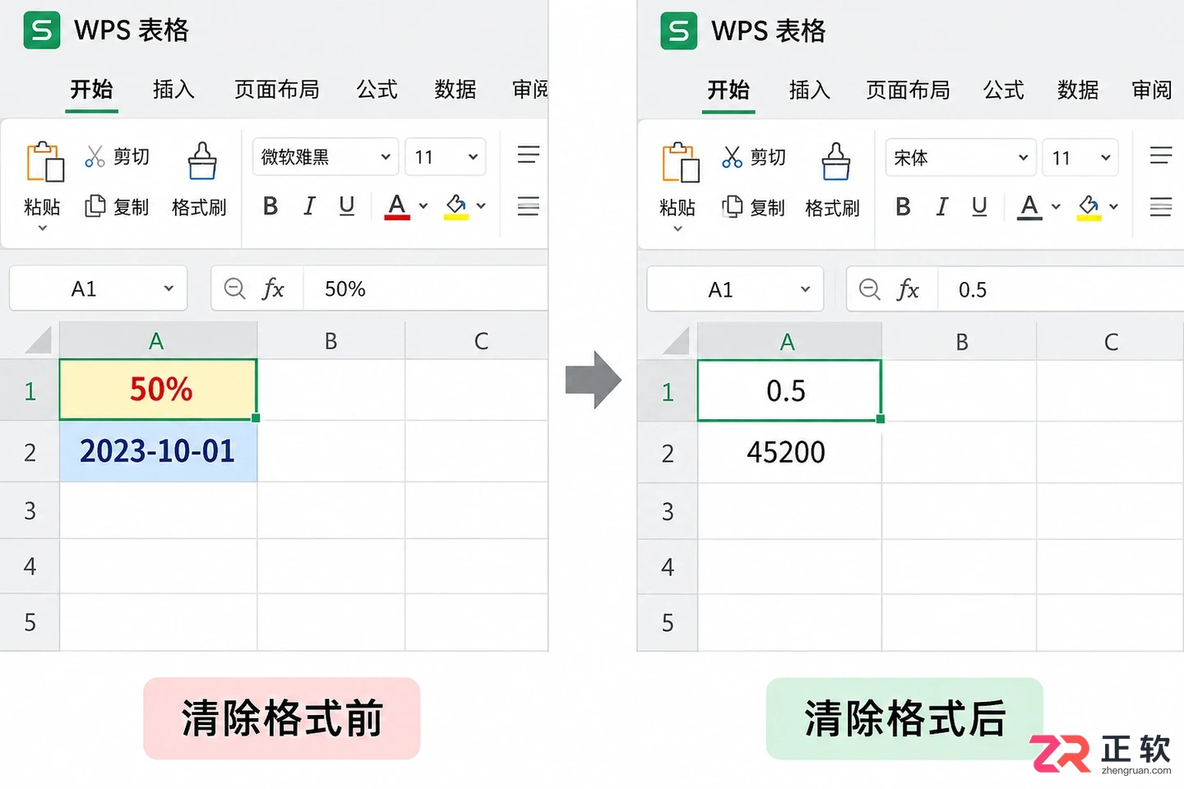Toggle Italic in the left window

coord(309,205)
